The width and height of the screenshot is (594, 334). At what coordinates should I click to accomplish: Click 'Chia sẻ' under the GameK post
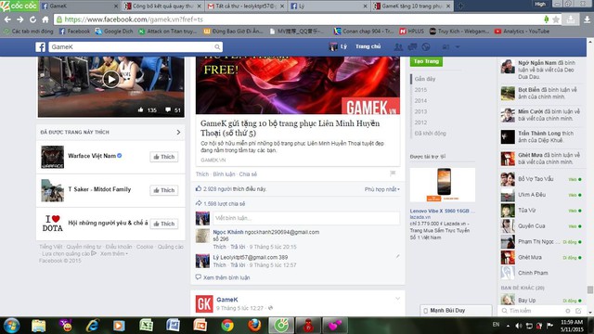[x=248, y=174]
